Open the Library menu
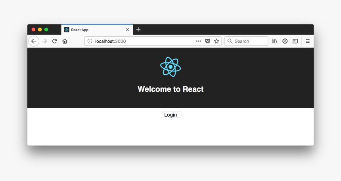341x181 pixels. (x=275, y=41)
